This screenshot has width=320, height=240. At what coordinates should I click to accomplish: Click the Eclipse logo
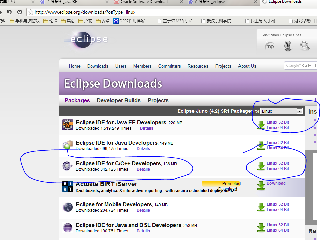pyautogui.click(x=86, y=40)
